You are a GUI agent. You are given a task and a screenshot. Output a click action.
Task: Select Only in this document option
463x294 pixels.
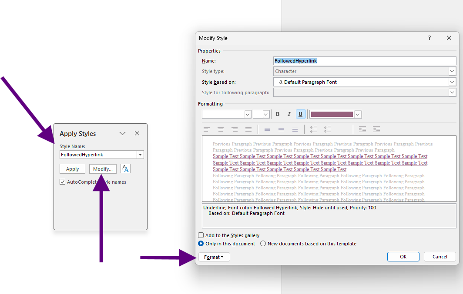201,243
